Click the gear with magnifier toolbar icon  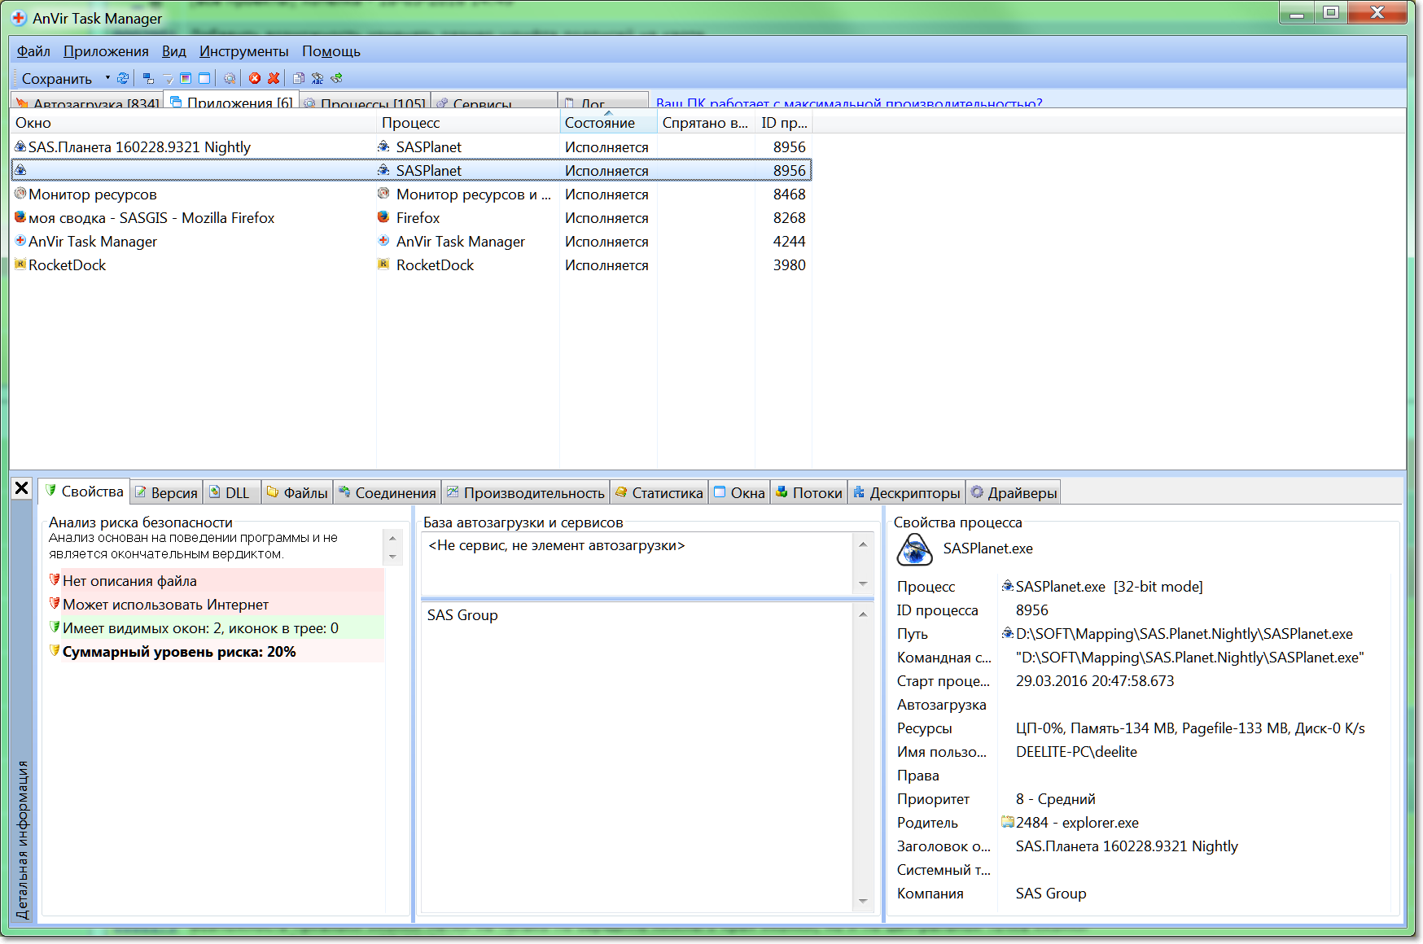tap(230, 79)
